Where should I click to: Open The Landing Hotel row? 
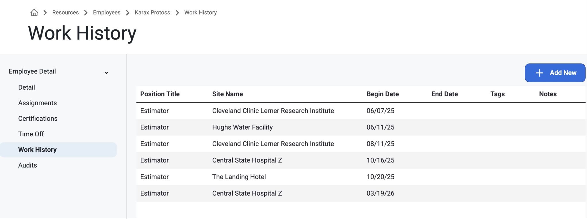[x=361, y=177]
